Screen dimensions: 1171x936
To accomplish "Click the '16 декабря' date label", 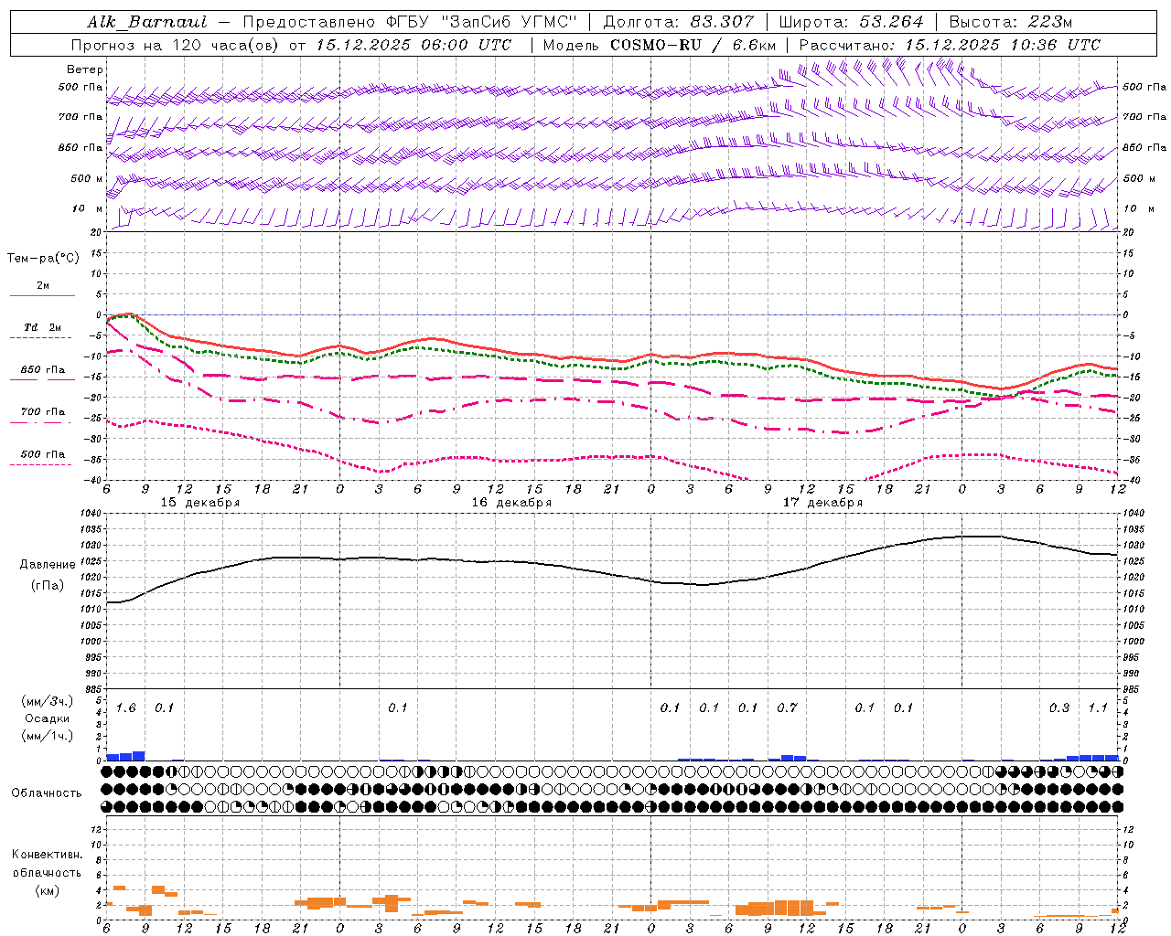I will coord(511,503).
